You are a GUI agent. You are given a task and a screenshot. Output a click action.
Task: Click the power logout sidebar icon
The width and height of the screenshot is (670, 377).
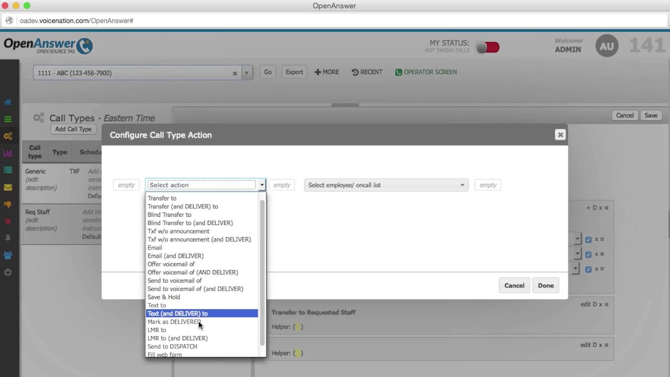(8, 272)
